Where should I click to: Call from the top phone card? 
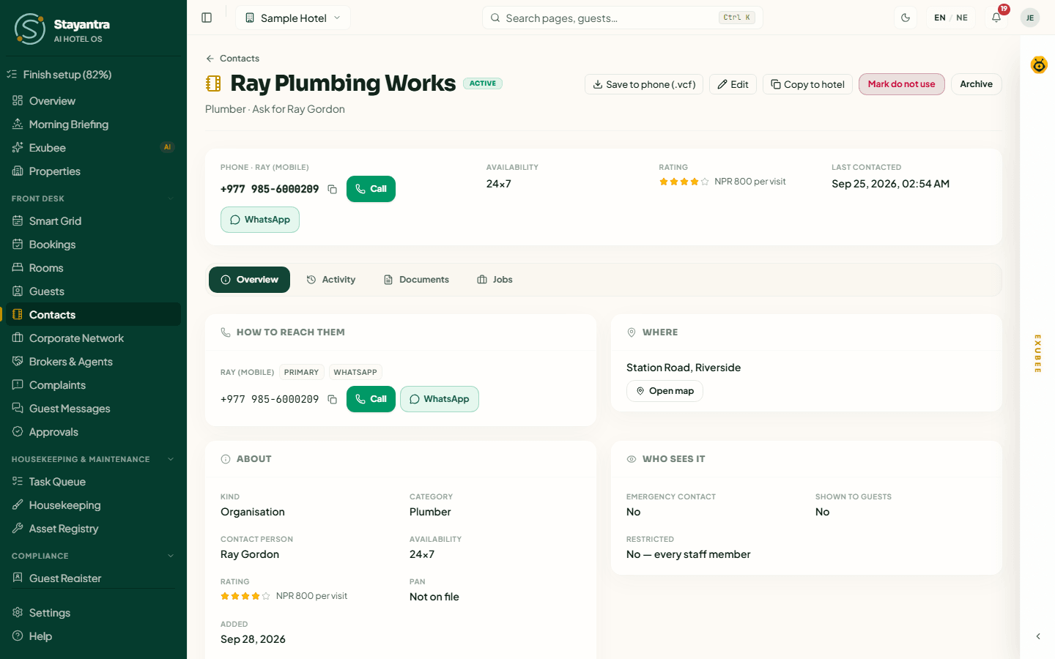coord(371,189)
